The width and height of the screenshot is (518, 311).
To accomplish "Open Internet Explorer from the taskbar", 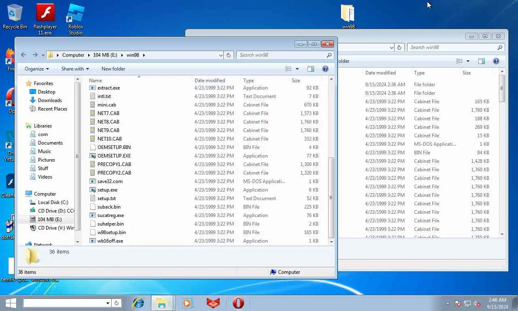I will click(x=138, y=302).
